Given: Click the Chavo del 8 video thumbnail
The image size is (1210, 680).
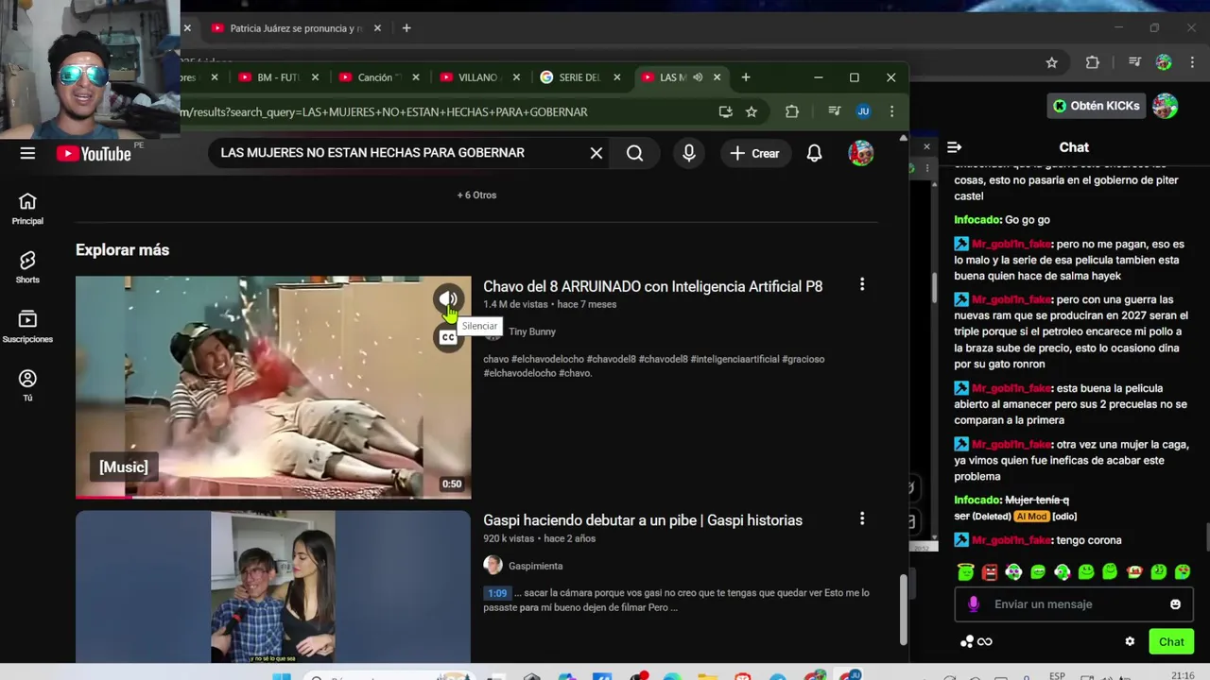Looking at the screenshot, I should point(273,387).
